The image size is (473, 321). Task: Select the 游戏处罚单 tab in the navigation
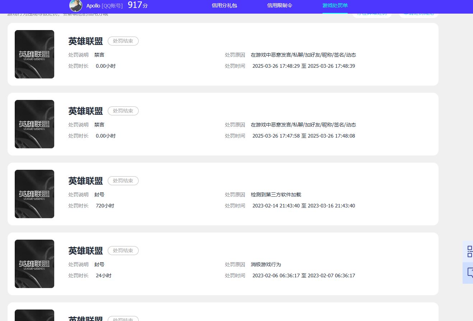click(335, 6)
